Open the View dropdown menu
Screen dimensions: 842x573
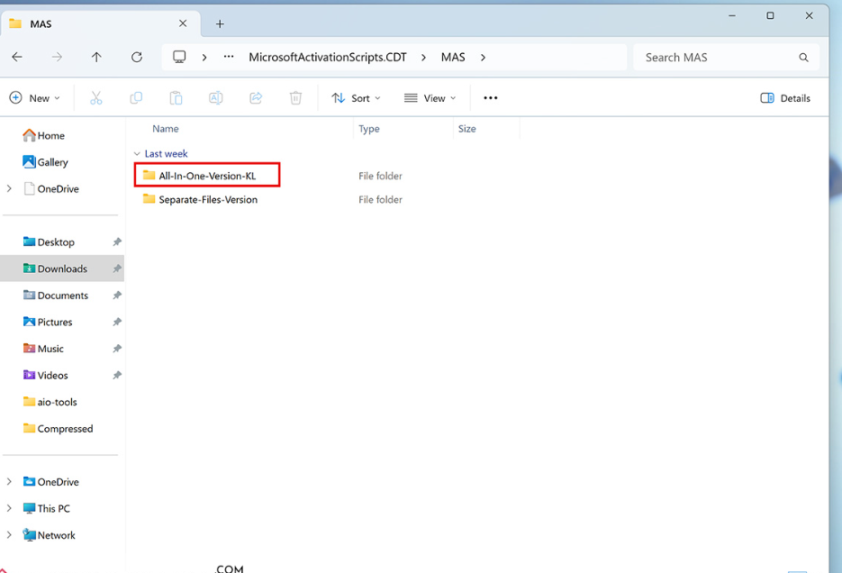coord(430,98)
